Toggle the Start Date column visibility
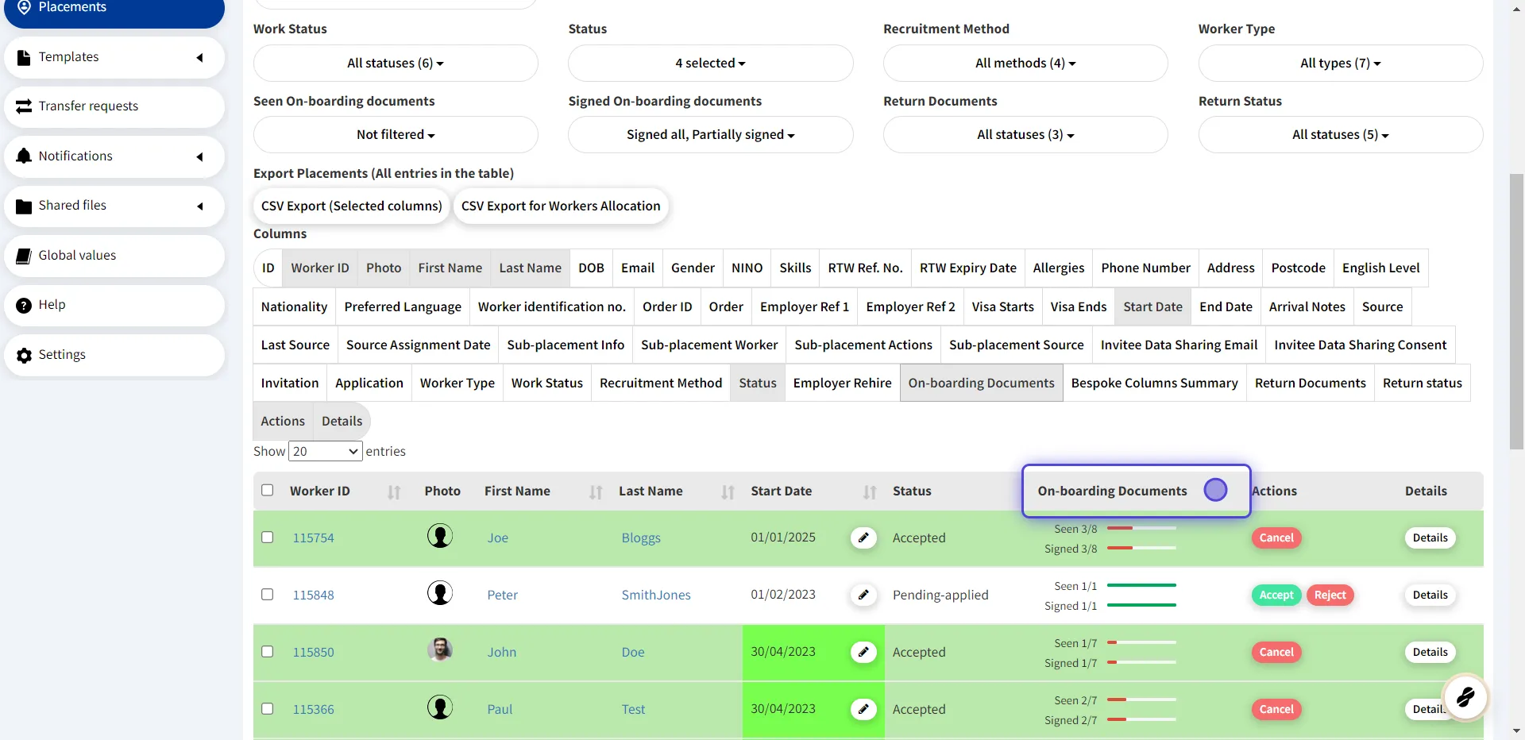The image size is (1525, 740). coord(1152,306)
